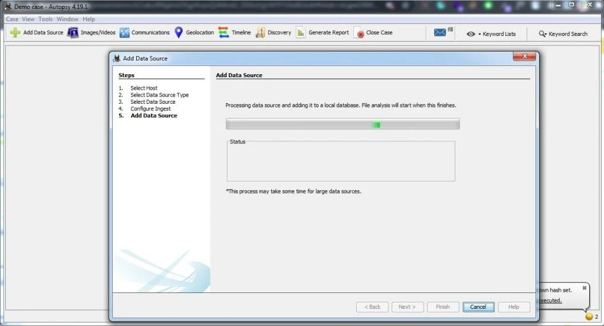Open the Geolocation pin icon
Image resolution: width=604 pixels, height=326 pixels.
click(178, 32)
